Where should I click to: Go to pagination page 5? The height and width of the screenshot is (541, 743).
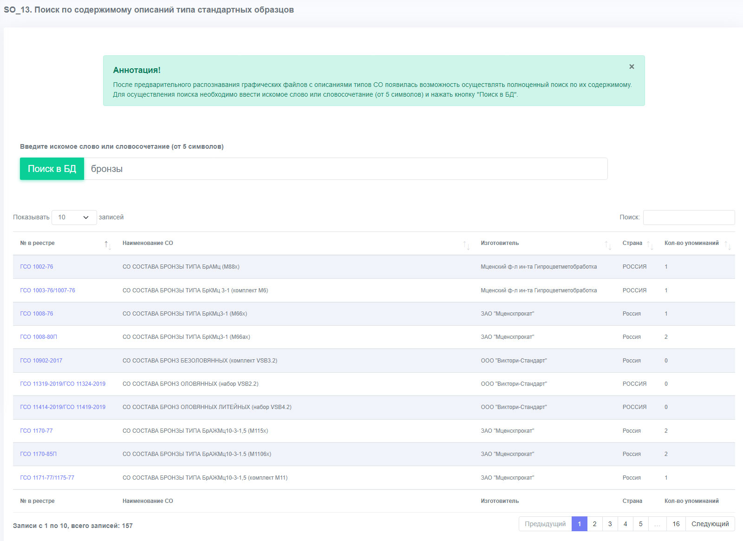640,524
